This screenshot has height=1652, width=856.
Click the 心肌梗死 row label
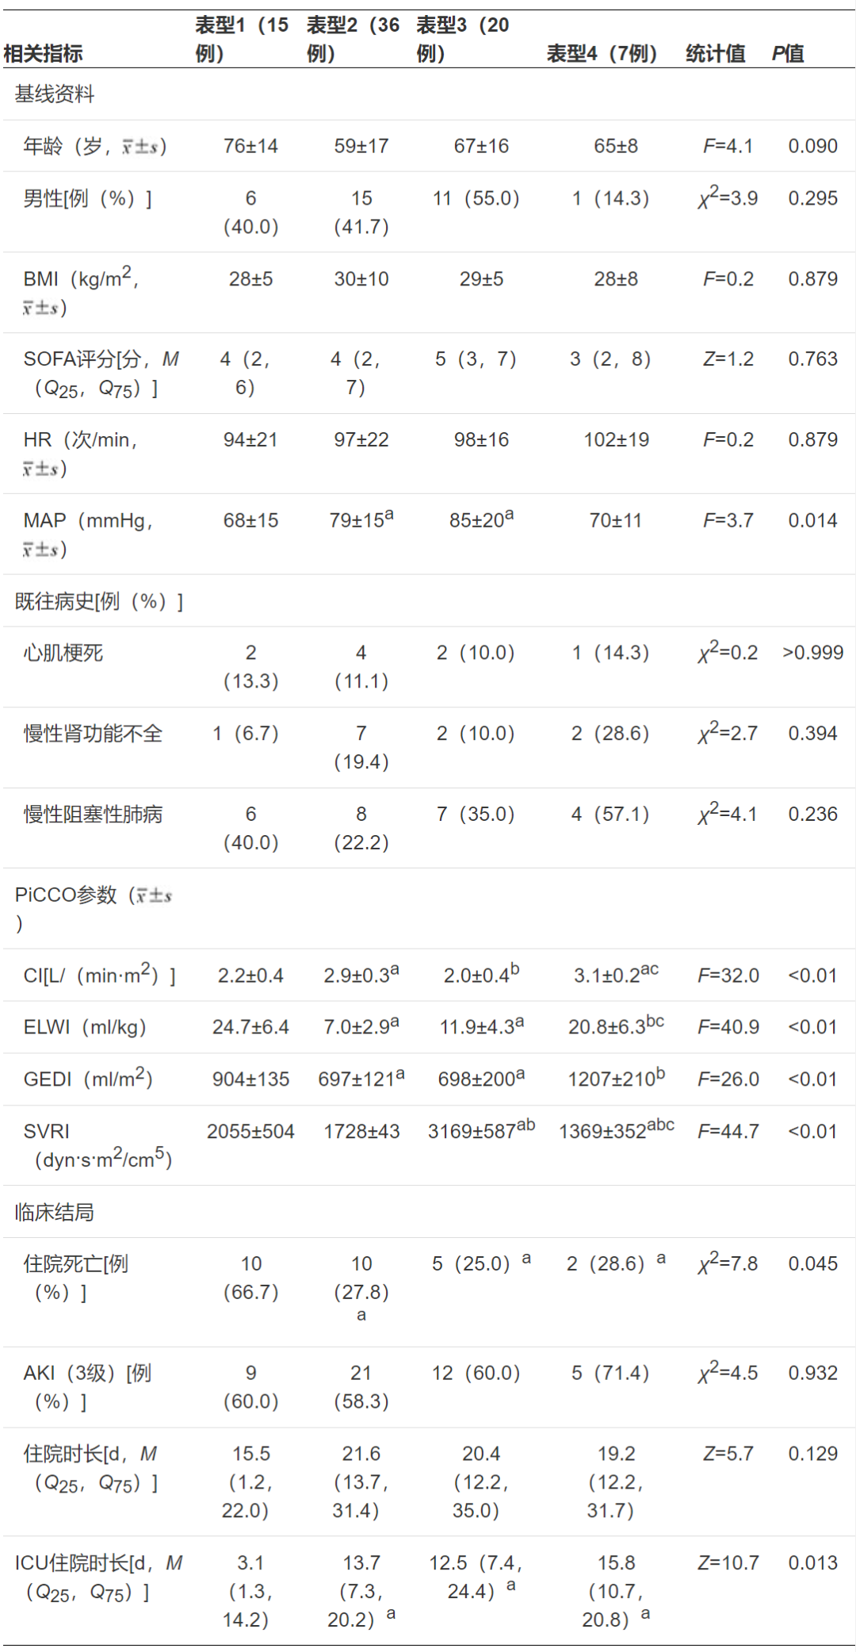click(63, 653)
